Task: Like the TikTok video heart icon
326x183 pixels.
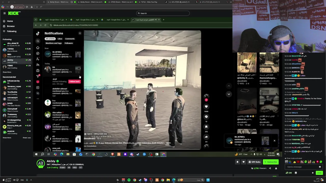Action: [206, 106]
